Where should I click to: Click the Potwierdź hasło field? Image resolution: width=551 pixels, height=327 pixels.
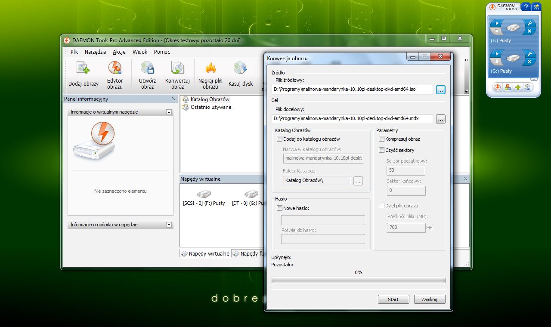click(323, 239)
